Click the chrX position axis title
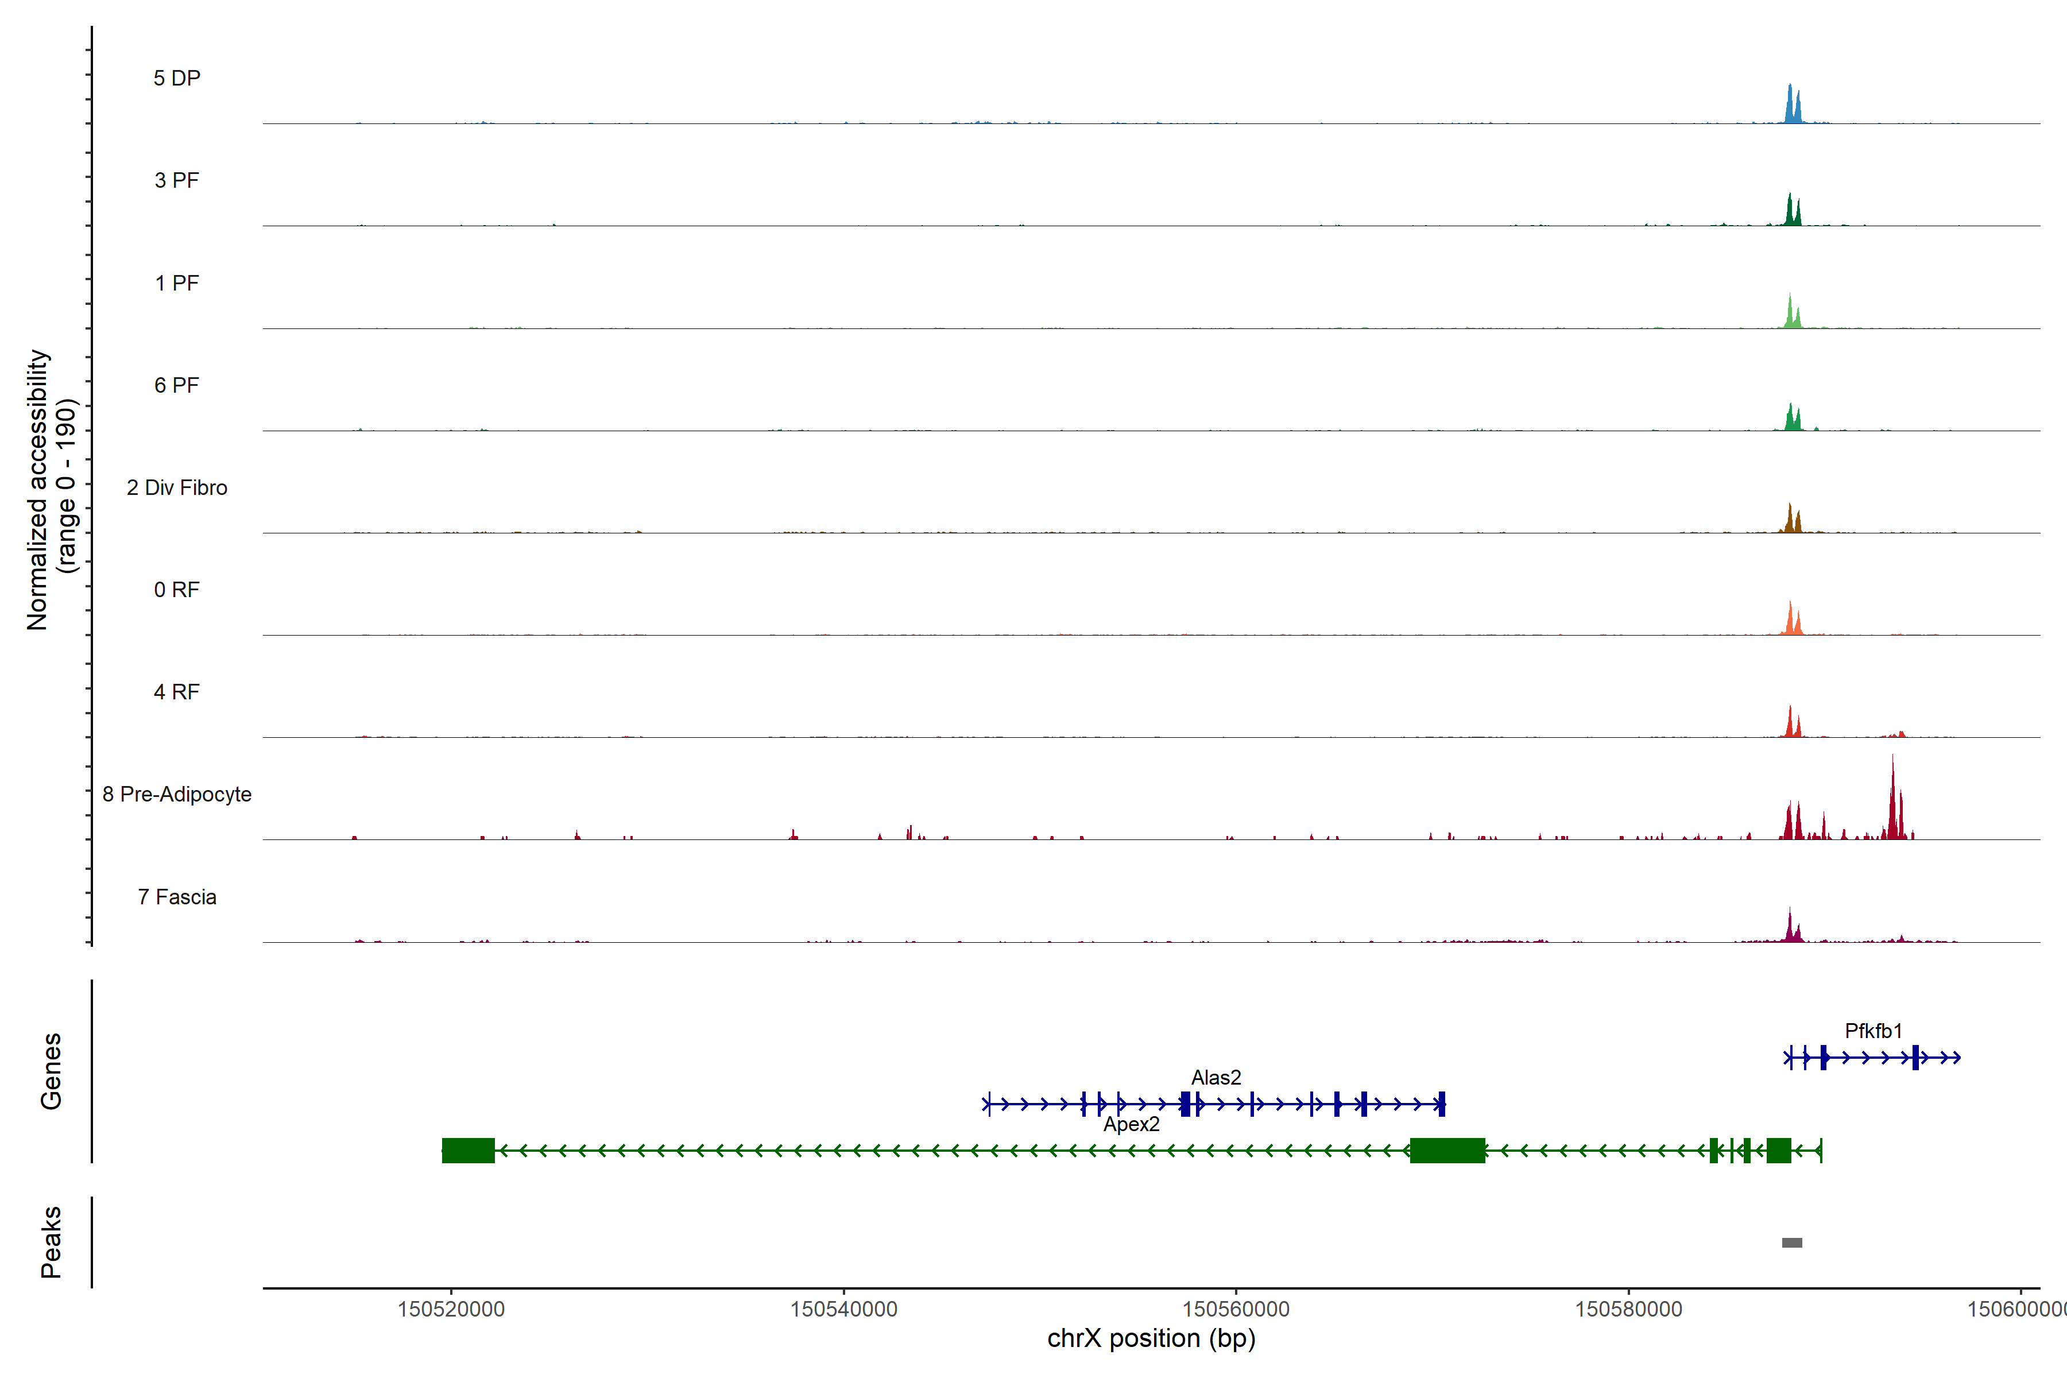Image resolution: width=2067 pixels, height=1378 pixels. 1151,1338
